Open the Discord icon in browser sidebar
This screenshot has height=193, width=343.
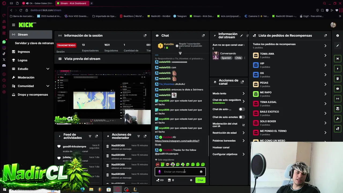tap(4, 65)
